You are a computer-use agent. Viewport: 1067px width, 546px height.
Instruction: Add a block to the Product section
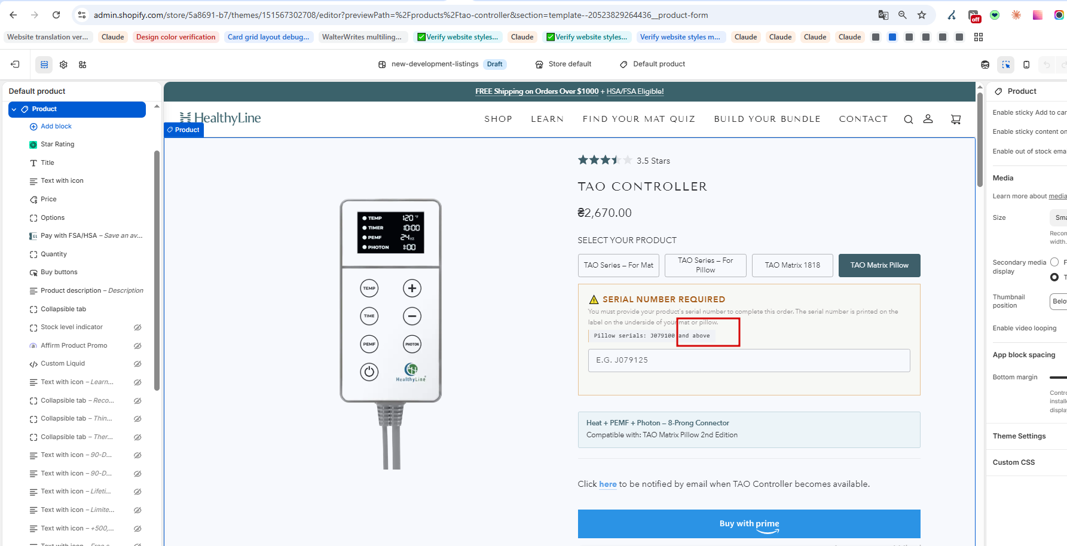[51, 127]
